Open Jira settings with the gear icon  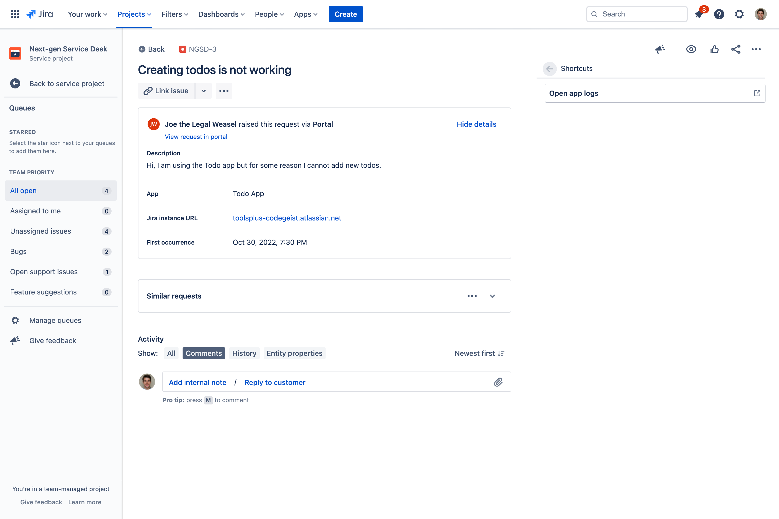pyautogui.click(x=739, y=14)
